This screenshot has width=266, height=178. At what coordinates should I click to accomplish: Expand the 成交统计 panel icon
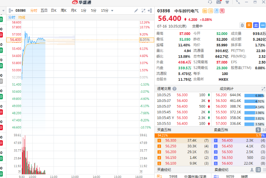pos(263,89)
